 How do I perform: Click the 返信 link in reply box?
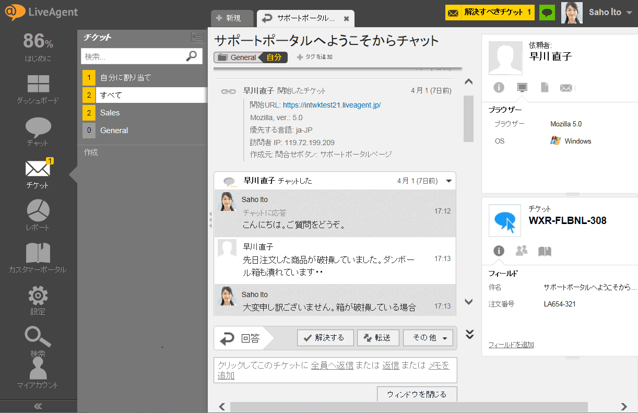click(x=391, y=365)
